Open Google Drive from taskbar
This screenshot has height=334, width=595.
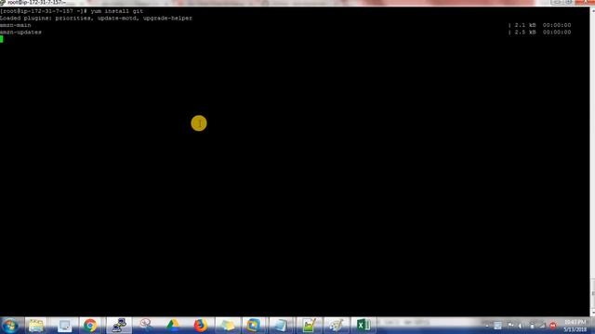click(173, 326)
